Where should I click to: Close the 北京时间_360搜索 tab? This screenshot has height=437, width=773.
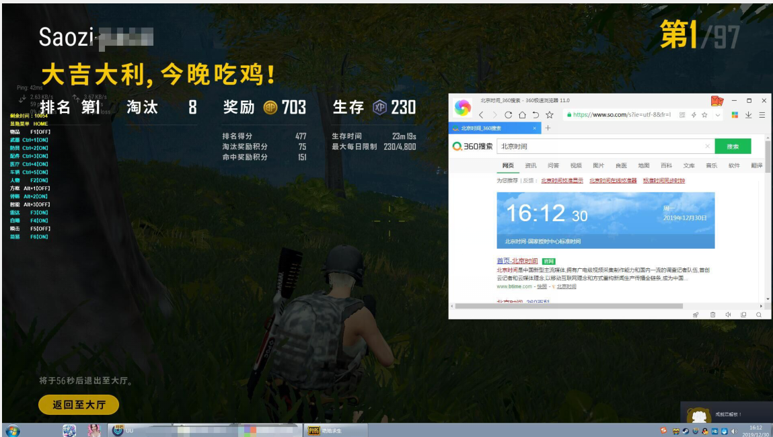[534, 128]
